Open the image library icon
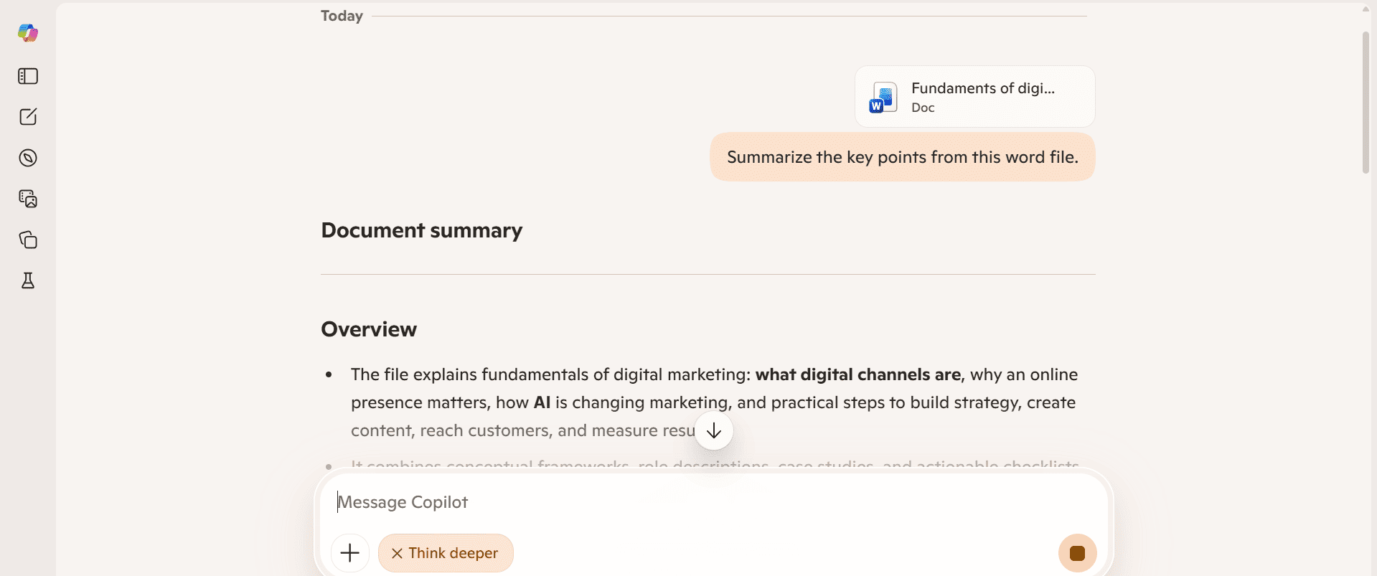The height and width of the screenshot is (576, 1377). coord(28,199)
